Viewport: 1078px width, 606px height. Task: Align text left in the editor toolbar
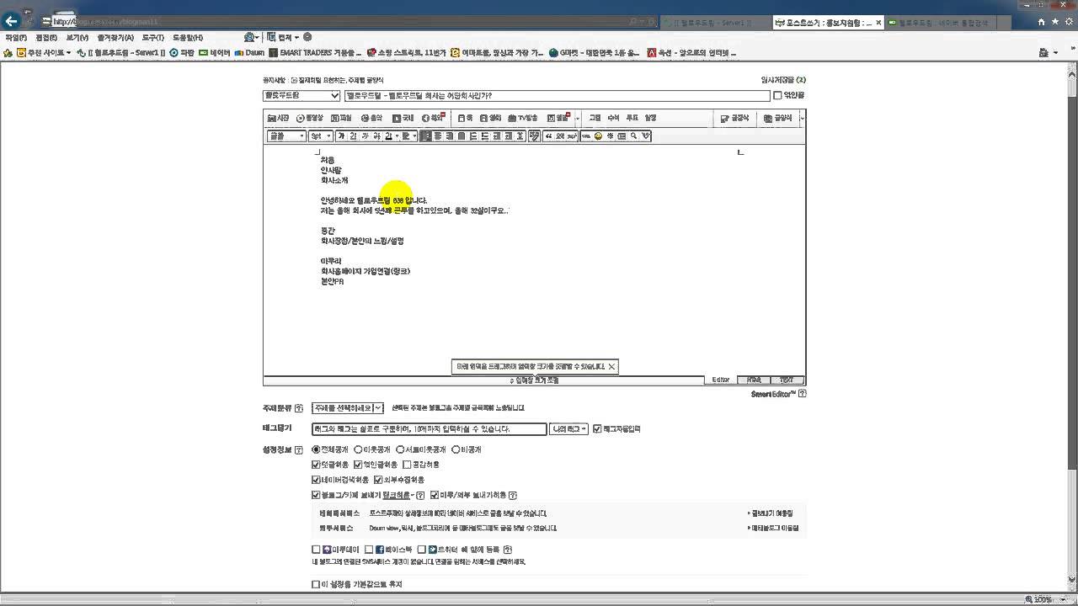pos(426,136)
